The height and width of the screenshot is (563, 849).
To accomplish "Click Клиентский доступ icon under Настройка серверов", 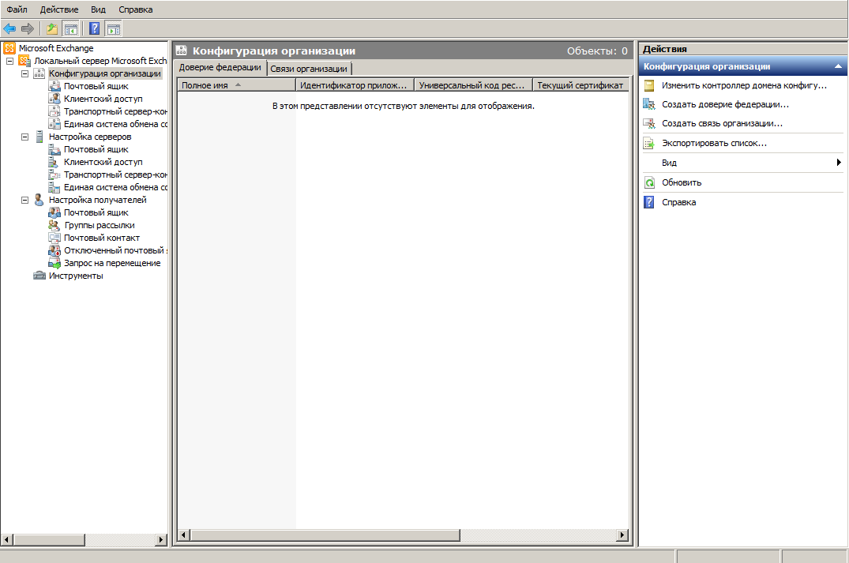I will click(54, 162).
